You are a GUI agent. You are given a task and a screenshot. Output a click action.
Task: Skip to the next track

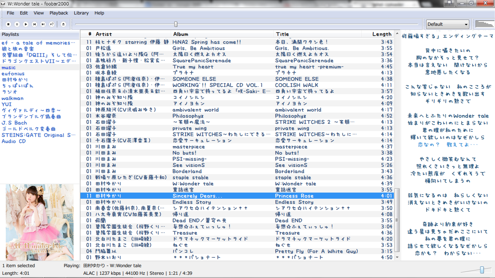[x=43, y=24]
